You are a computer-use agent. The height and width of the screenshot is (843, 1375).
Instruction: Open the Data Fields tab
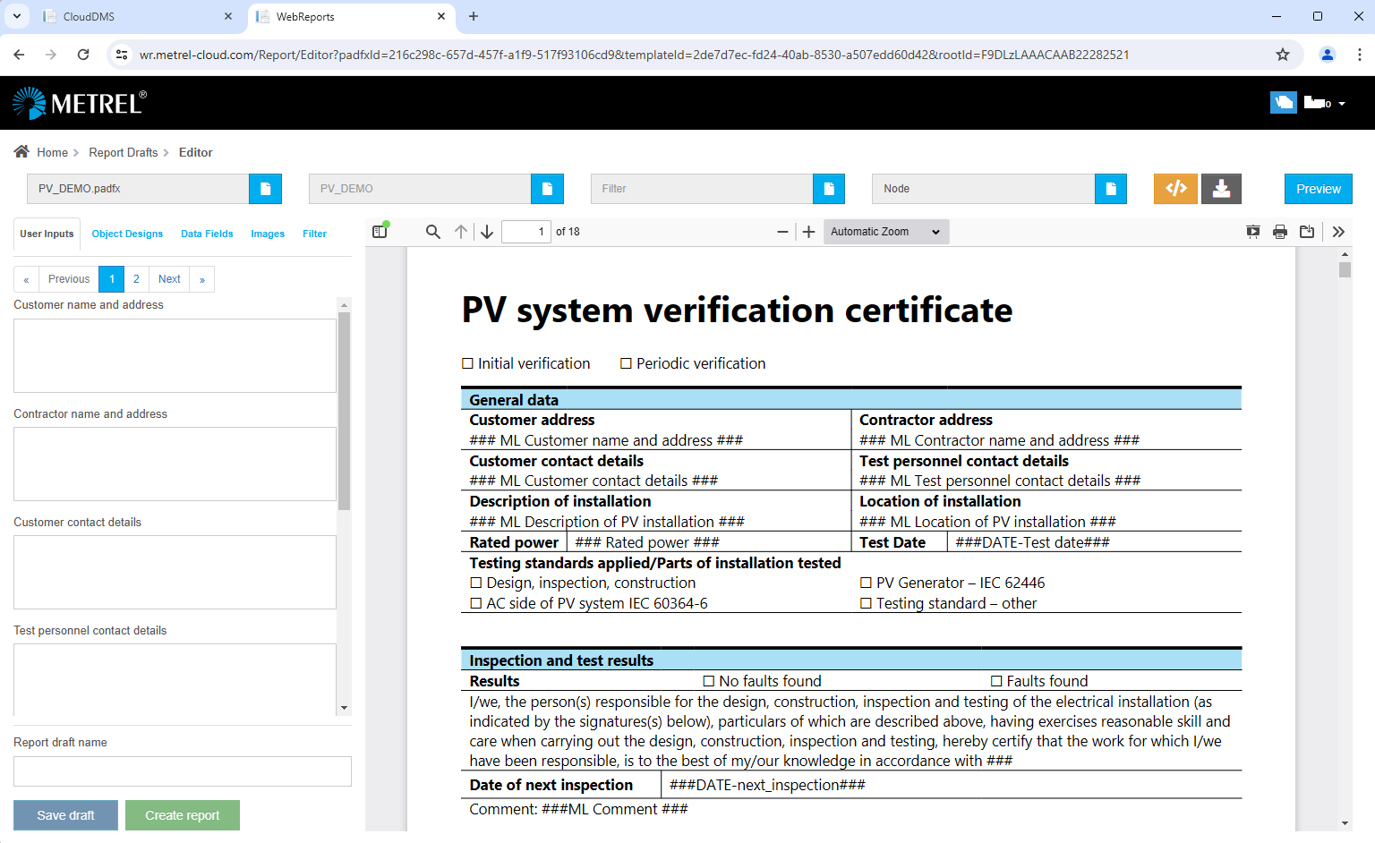click(207, 234)
